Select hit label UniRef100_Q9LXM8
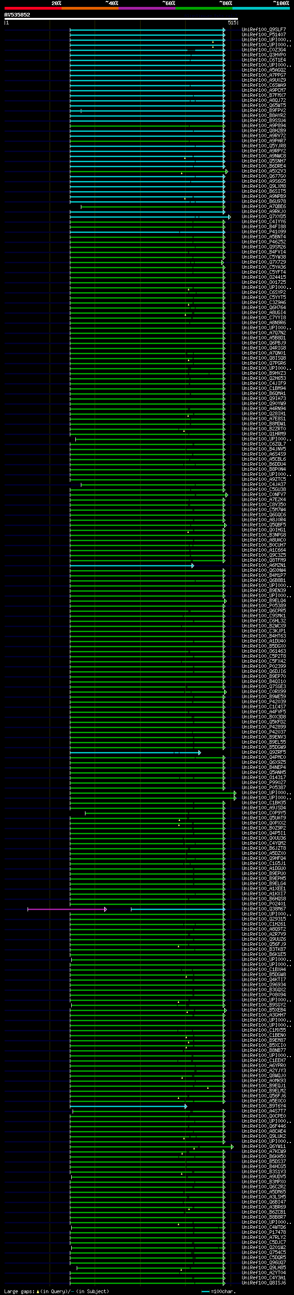The height and width of the screenshot is (1295, 294). pos(264,186)
